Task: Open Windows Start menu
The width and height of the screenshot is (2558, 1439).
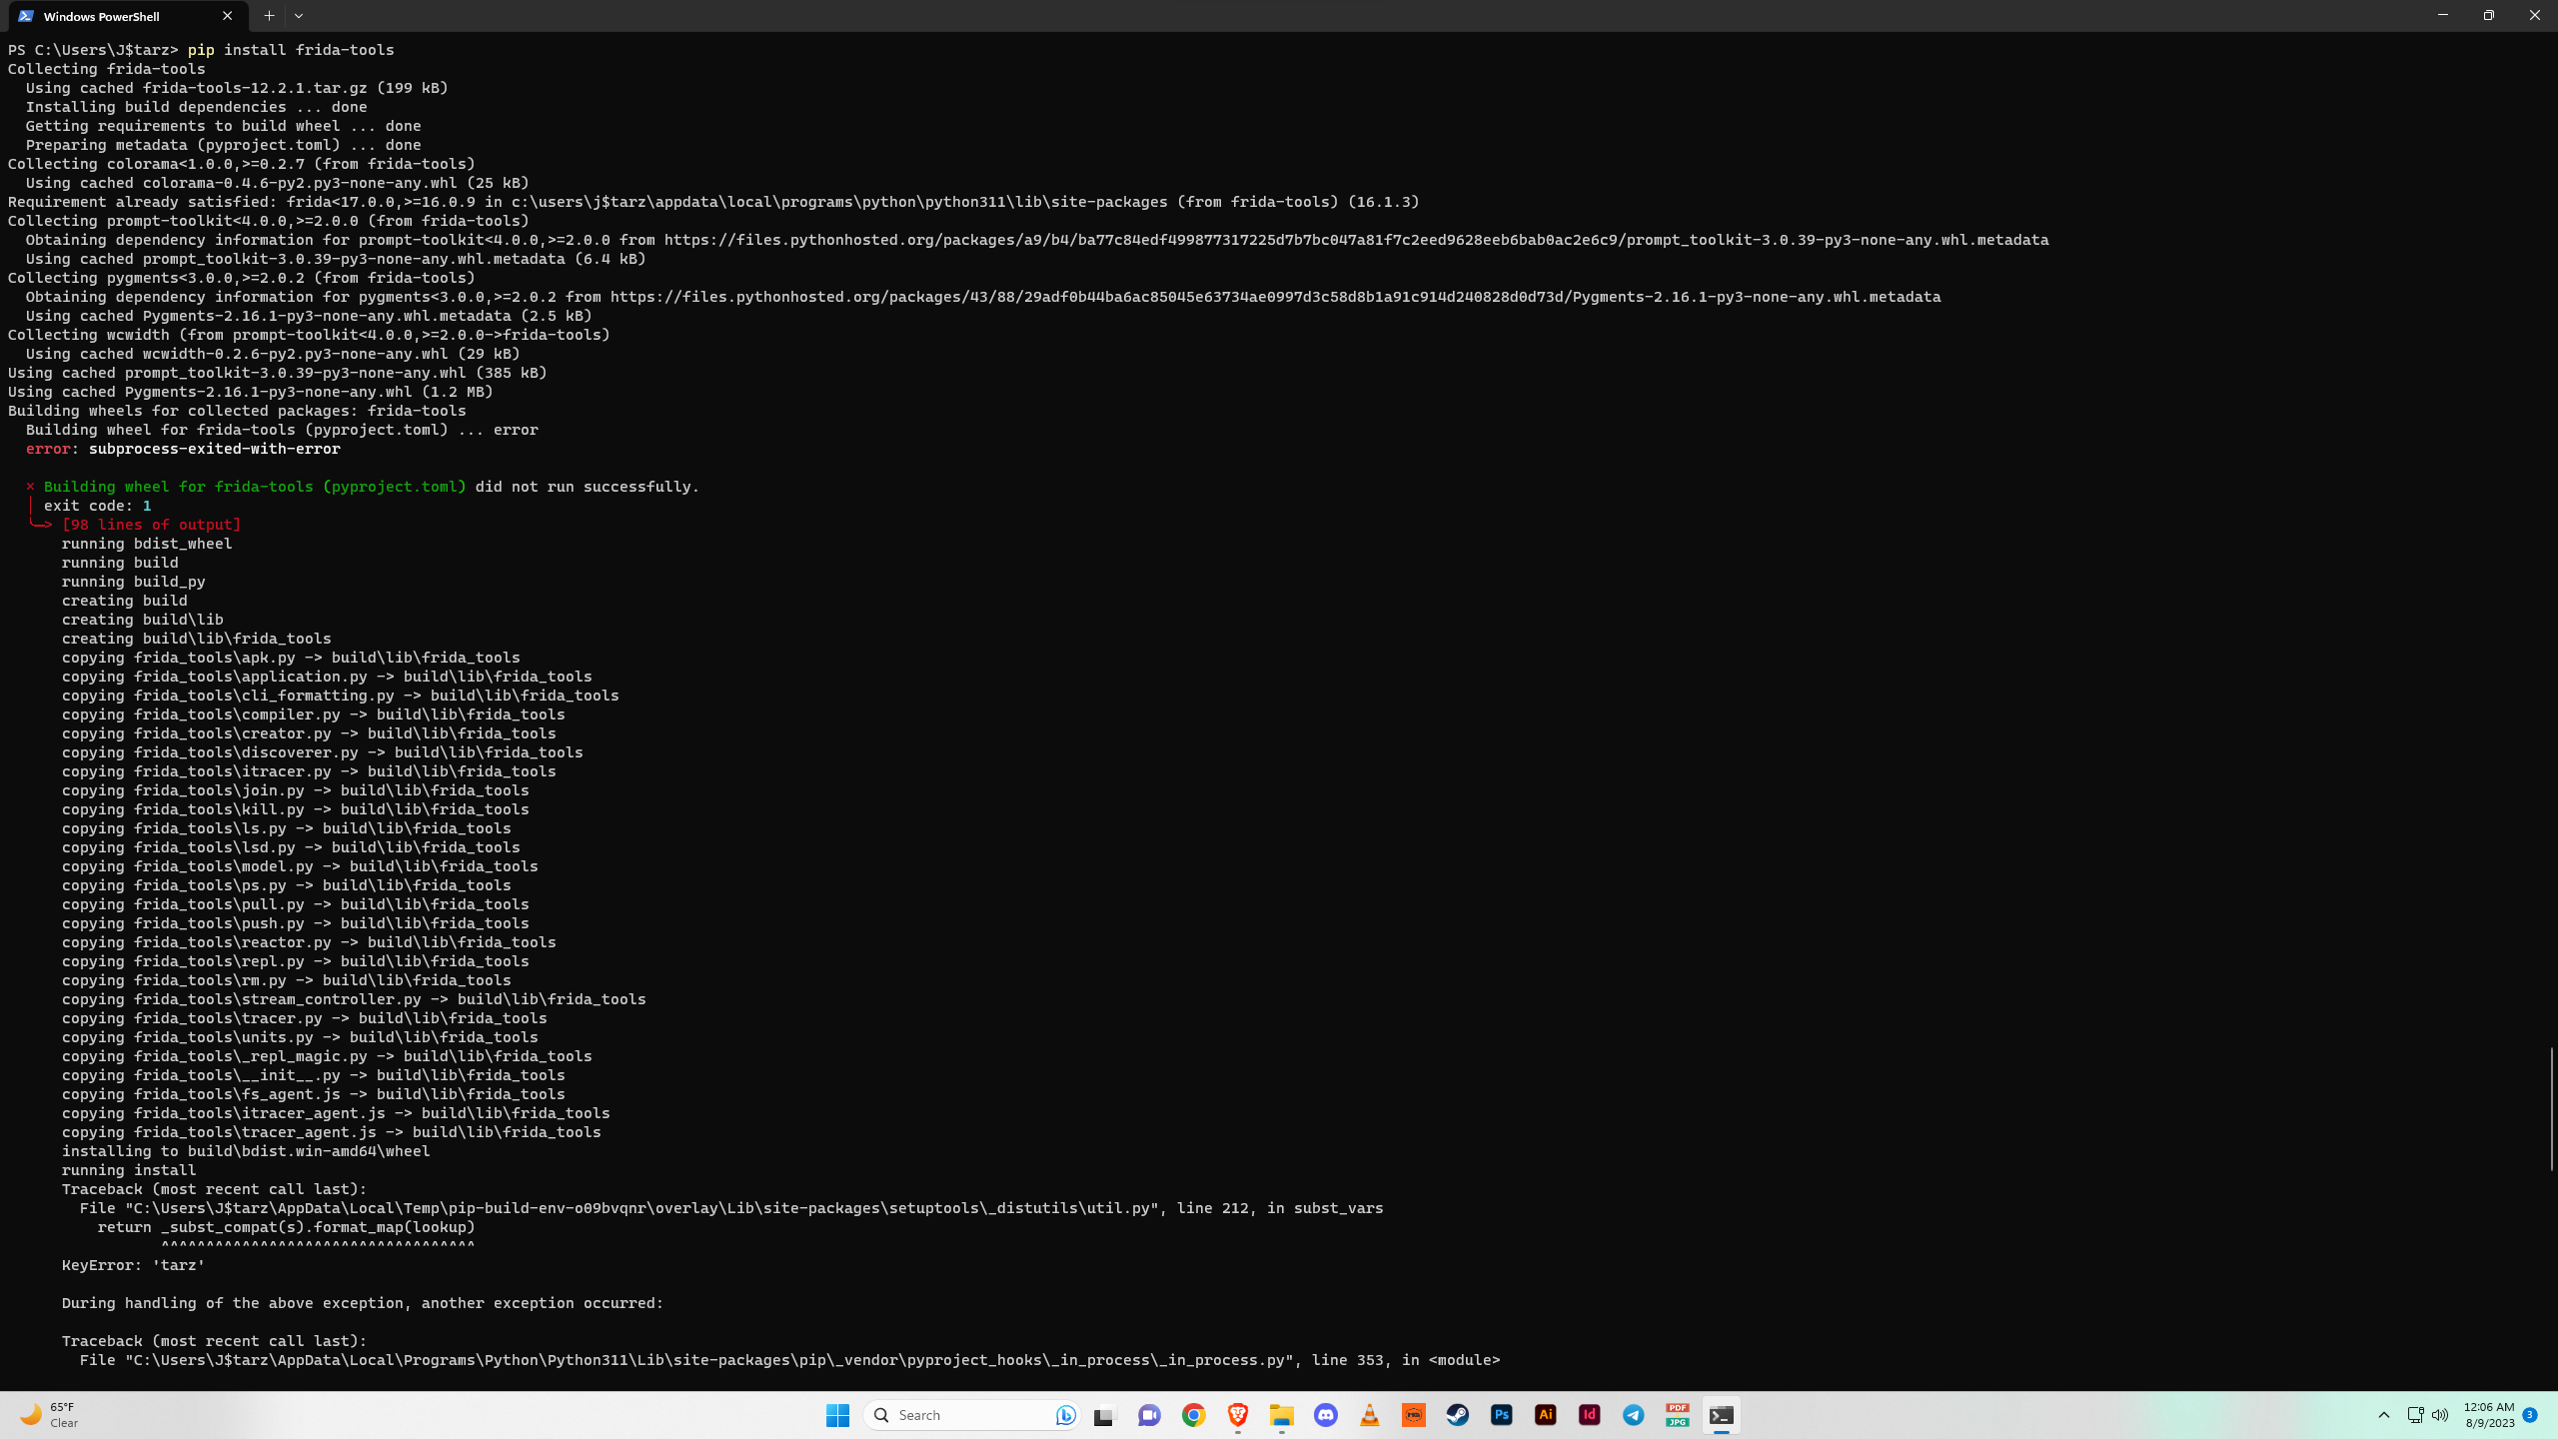Action: pos(837,1415)
